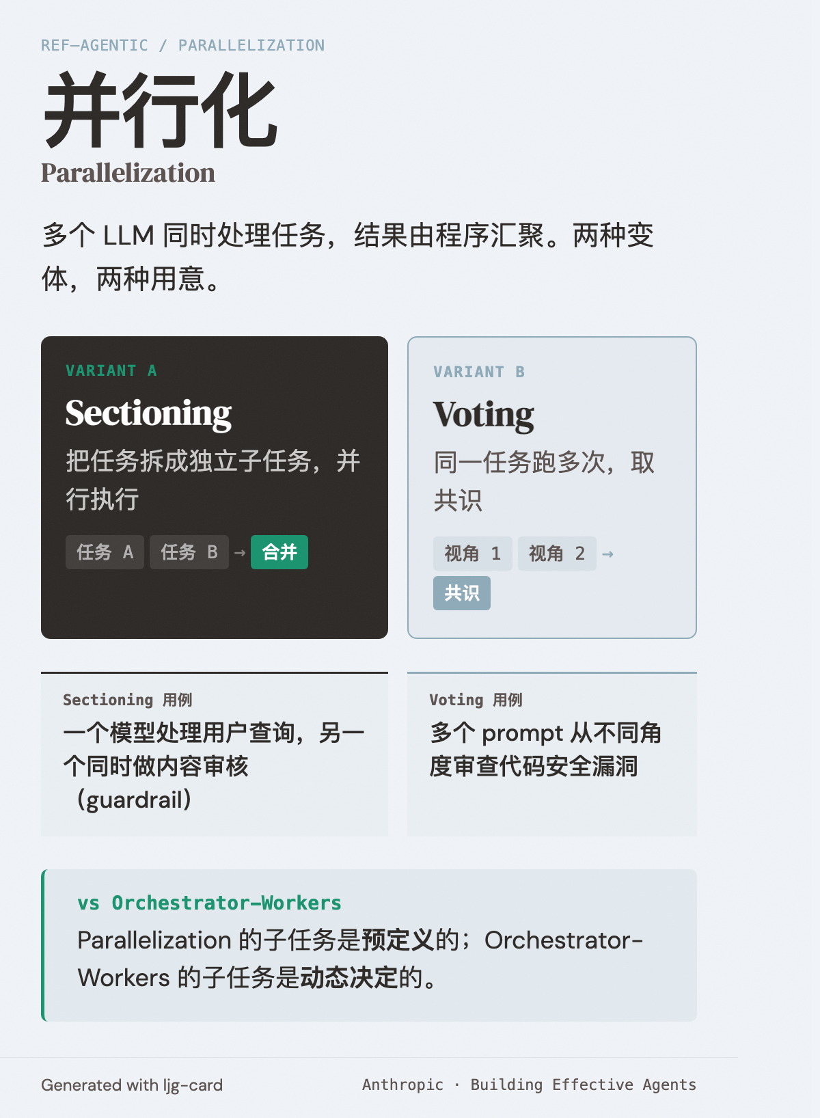Image resolution: width=820 pixels, height=1118 pixels.
Task: Click the PARALLELIZATION breadcrumb text
Action: (x=251, y=45)
